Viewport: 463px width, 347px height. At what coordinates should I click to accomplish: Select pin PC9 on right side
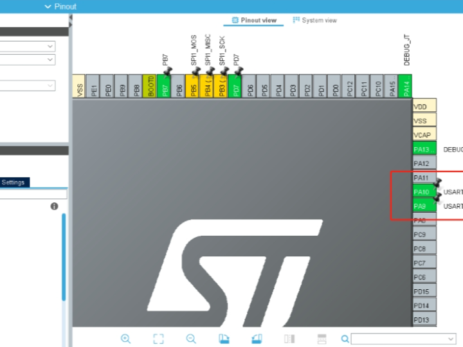point(424,235)
